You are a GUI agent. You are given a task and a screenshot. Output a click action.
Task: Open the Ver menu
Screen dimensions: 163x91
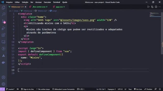[x=32, y=2]
